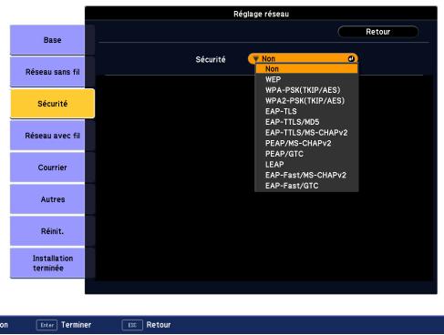Click Retour label in bottom bar
This screenshot has height=335, width=444.
click(x=159, y=325)
